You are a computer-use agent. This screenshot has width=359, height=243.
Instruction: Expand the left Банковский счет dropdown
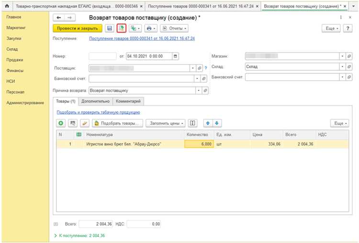coord(197,78)
